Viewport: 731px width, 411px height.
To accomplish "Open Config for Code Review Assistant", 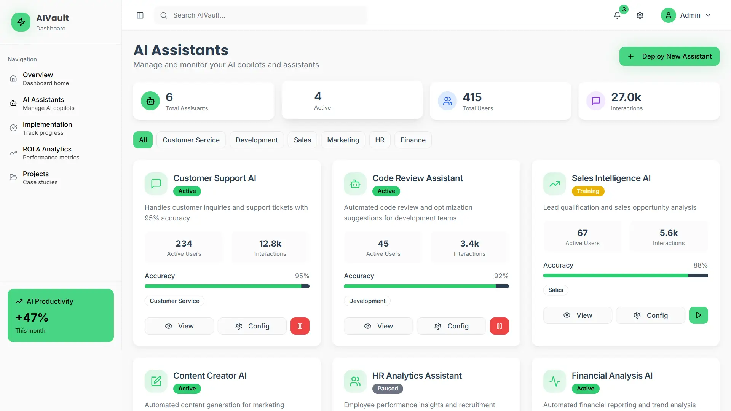I will click(x=451, y=326).
